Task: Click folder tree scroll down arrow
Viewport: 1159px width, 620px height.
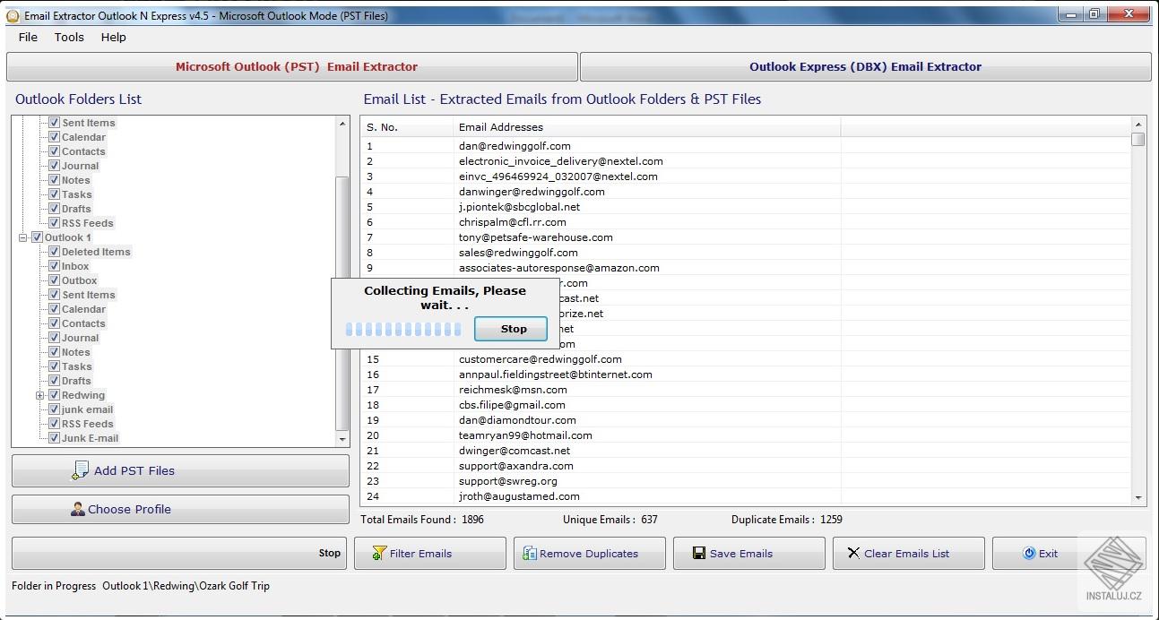Action: 342,440
